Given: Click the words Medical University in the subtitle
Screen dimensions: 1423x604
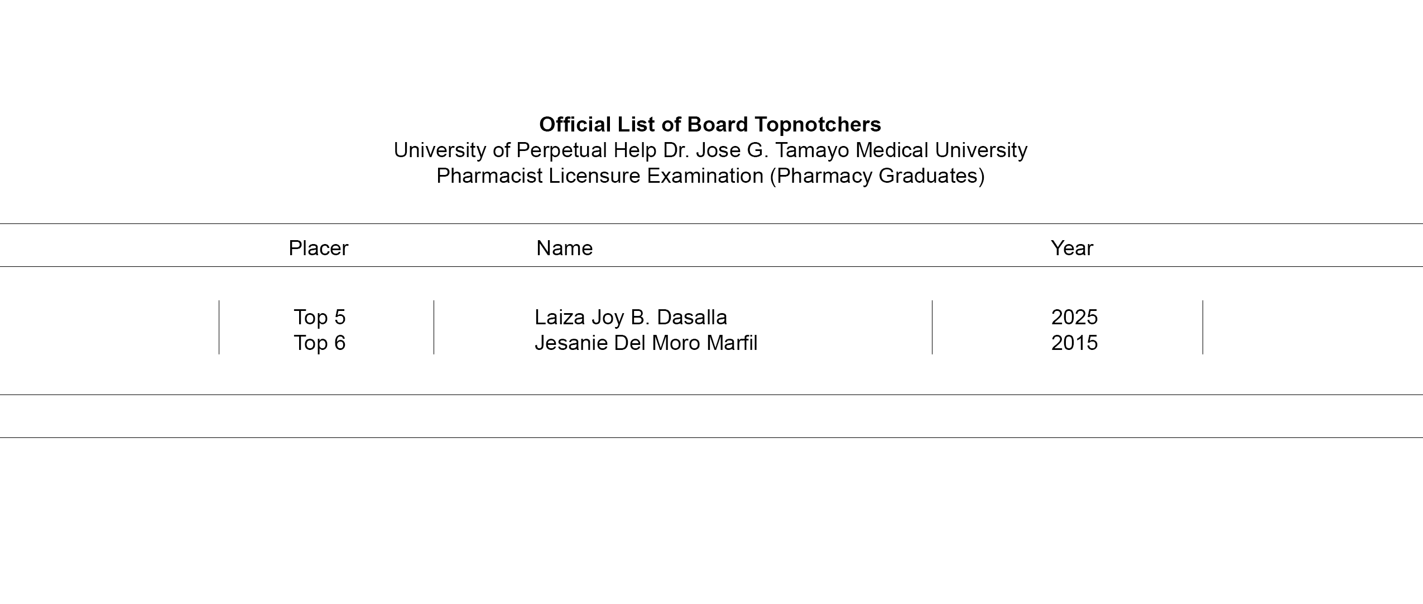Looking at the screenshot, I should [941, 150].
